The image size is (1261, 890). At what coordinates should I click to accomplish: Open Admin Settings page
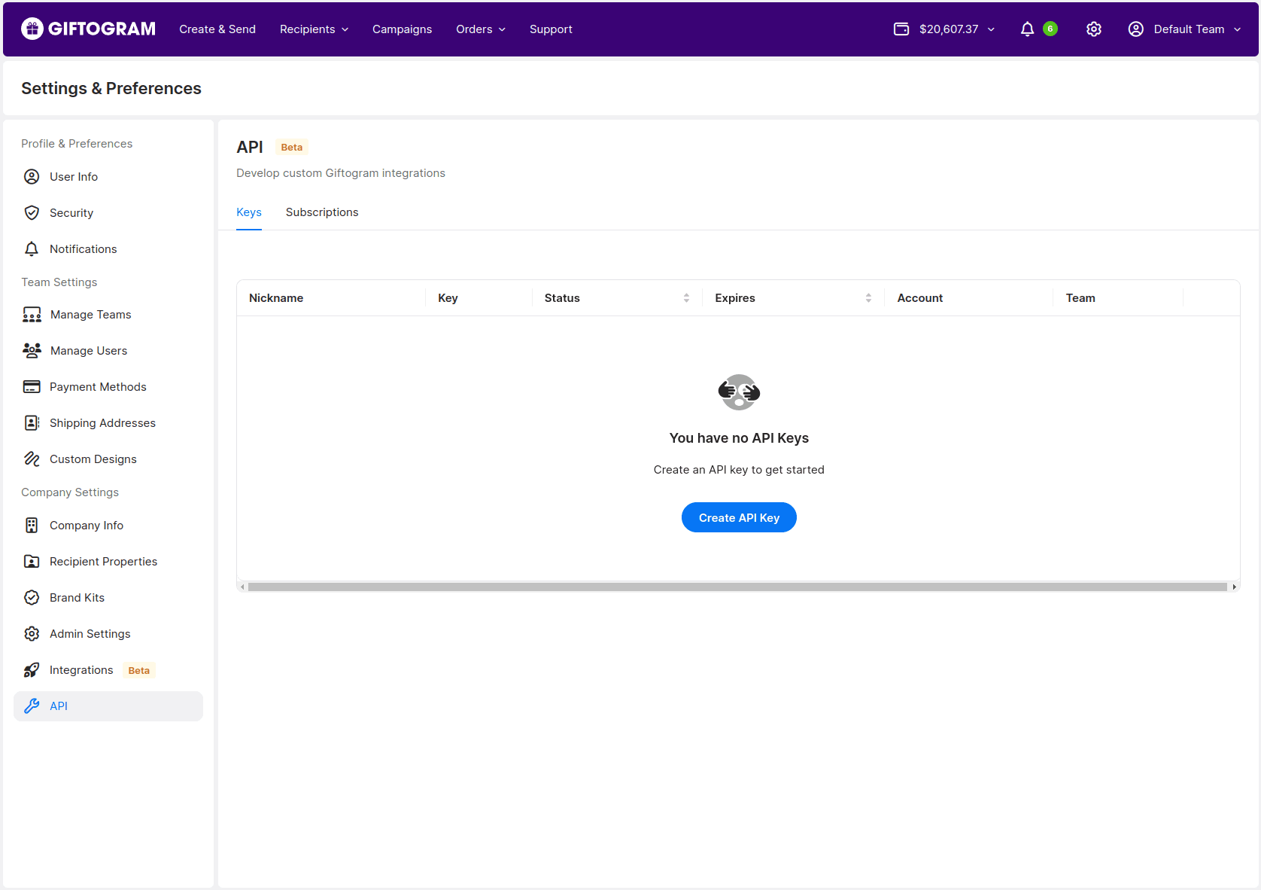tap(108, 634)
